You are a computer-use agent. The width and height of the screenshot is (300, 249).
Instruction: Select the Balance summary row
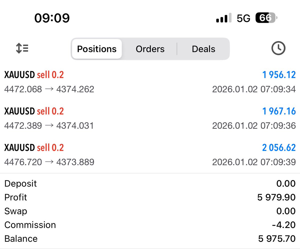point(150,239)
